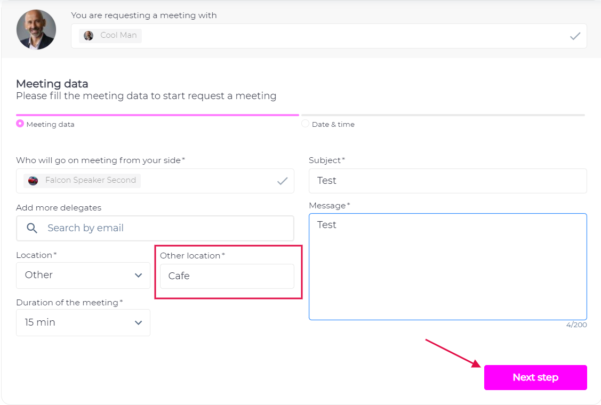Click the Location dropdown chevron
The image size is (601, 405).
click(x=138, y=276)
